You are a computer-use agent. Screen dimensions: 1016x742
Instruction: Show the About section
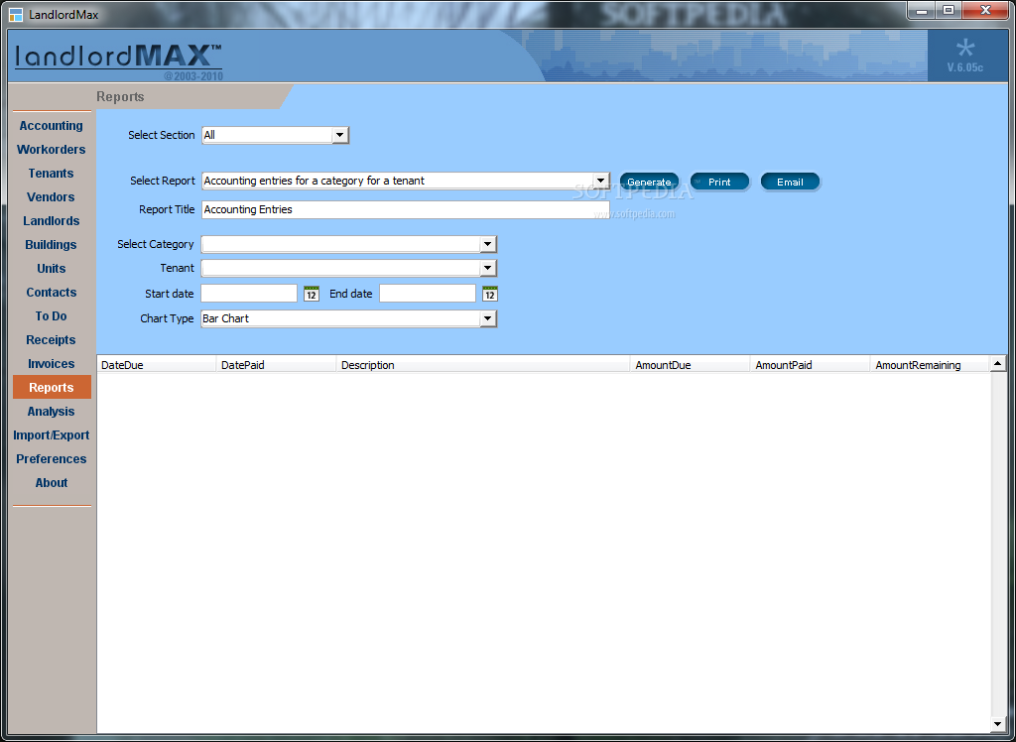[52, 483]
